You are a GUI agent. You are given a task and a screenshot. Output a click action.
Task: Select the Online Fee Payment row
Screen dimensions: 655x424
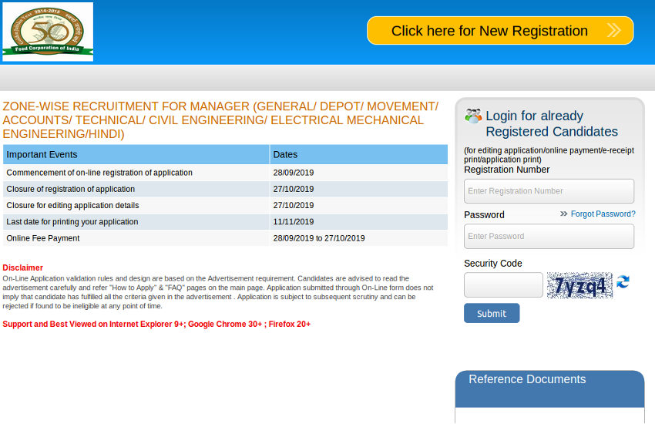pos(224,238)
